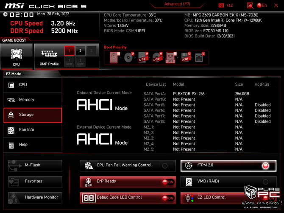Click the SATA Port5 HotPlug Disabled value
The width and height of the screenshot is (284, 213).
pos(263,105)
